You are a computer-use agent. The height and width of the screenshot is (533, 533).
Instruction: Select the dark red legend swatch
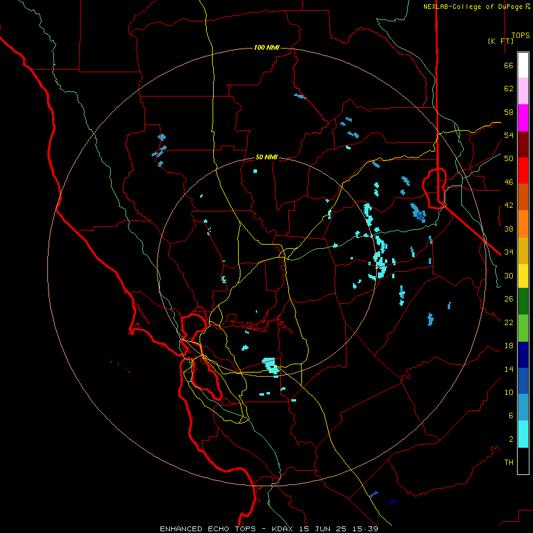523,145
